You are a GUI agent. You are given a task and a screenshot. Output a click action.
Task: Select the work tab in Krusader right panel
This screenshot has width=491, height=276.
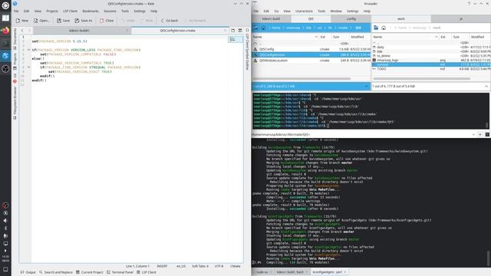(x=401, y=18)
